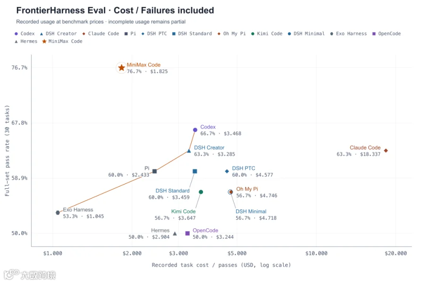Toggle MiniMax Code legend entry
Viewport: 425px width, 283px height.
[x=62, y=41]
